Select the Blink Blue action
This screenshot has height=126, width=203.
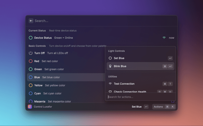point(136,66)
